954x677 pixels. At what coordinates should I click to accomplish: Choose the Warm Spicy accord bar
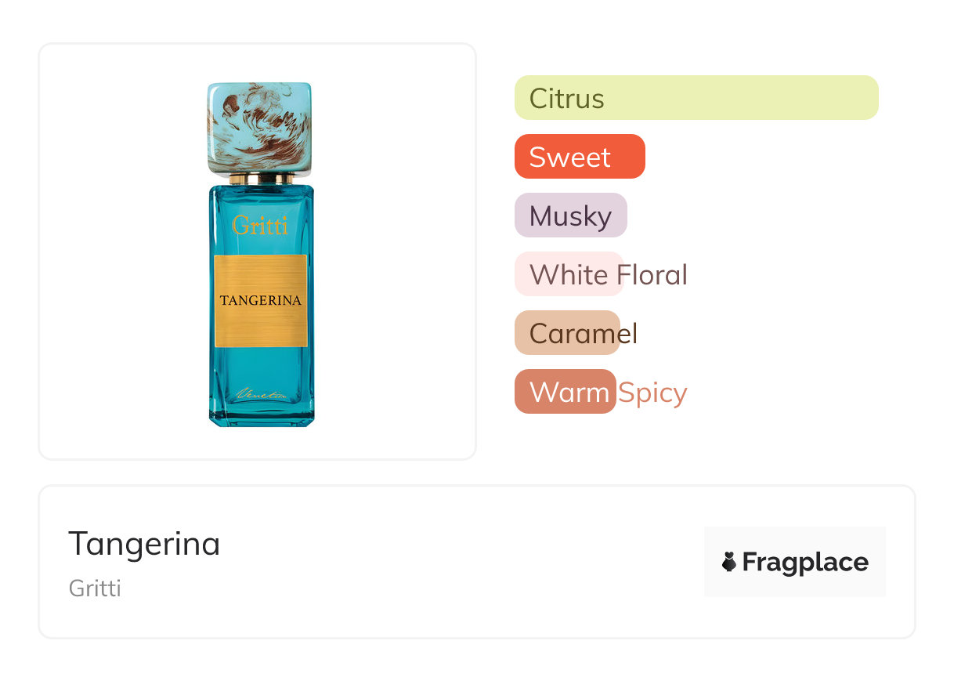coord(565,392)
